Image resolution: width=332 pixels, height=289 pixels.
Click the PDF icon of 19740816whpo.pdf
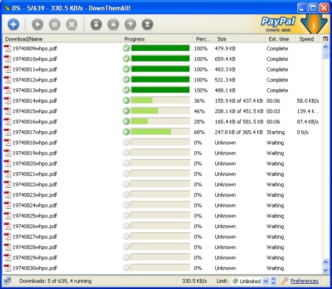pos(8,121)
